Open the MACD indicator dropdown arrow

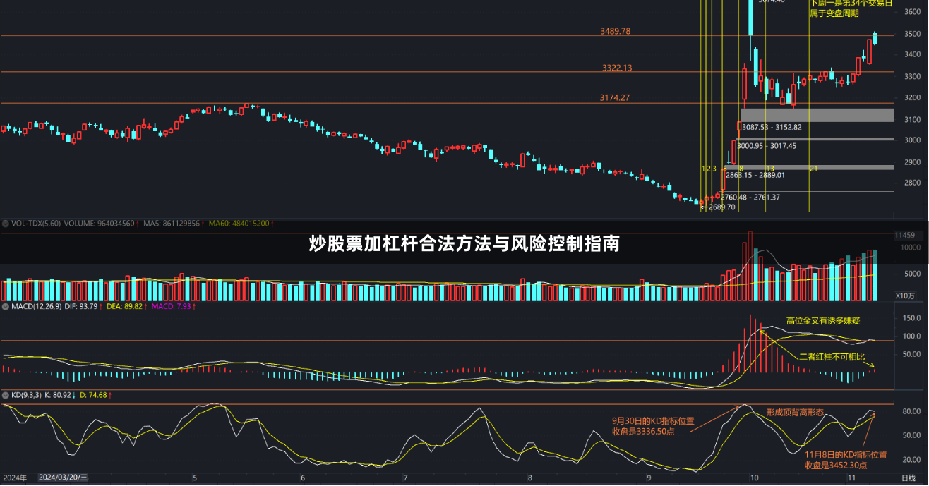pos(5,307)
